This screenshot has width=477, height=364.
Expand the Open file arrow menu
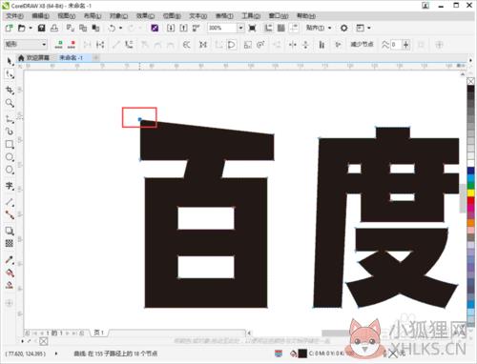[x=31, y=28]
